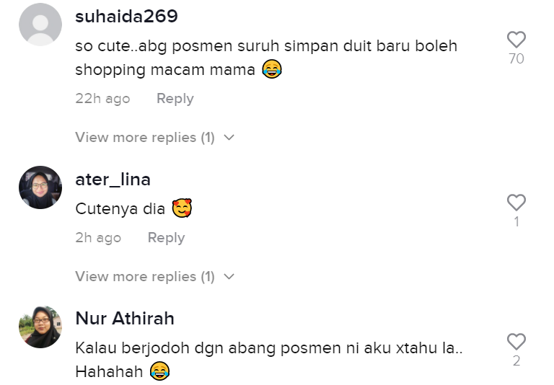Reply to ater_lina's comment
This screenshot has width=554, height=385.
click(166, 238)
